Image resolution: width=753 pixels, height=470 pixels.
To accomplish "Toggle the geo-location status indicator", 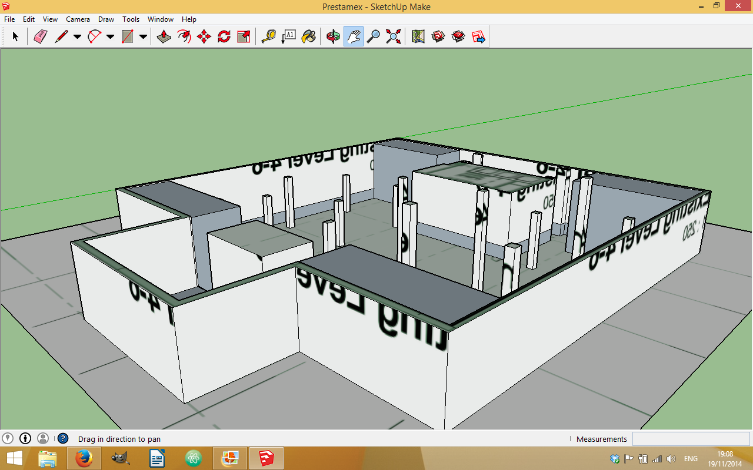I will tap(8, 438).
